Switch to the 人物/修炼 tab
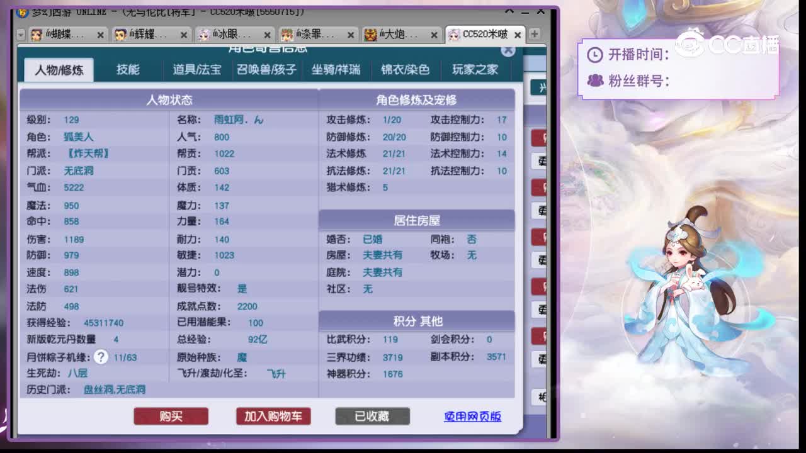Image resolution: width=806 pixels, height=453 pixels. pos(59,70)
